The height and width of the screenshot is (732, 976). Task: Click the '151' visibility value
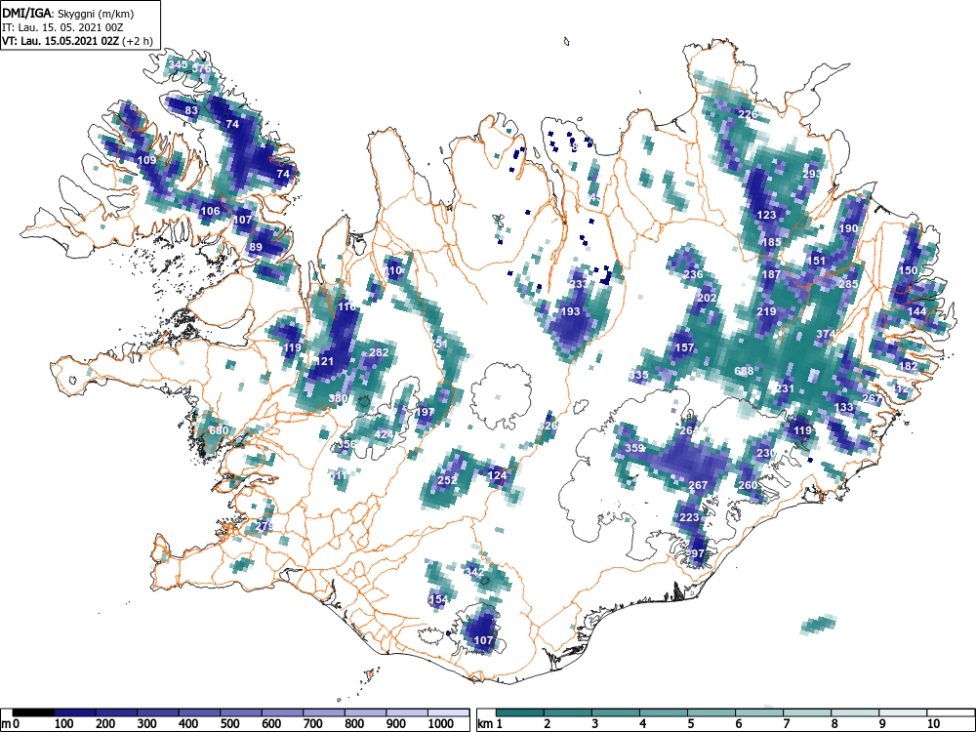pyautogui.click(x=816, y=261)
